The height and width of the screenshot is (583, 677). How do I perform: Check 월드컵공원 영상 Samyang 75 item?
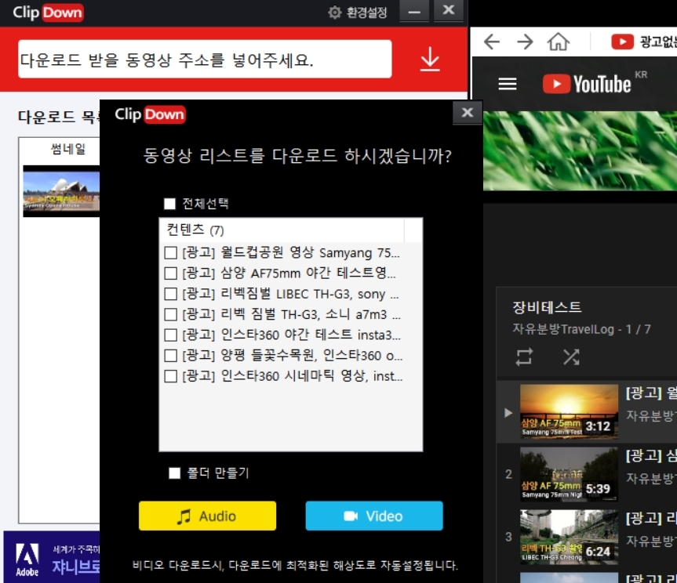point(170,252)
